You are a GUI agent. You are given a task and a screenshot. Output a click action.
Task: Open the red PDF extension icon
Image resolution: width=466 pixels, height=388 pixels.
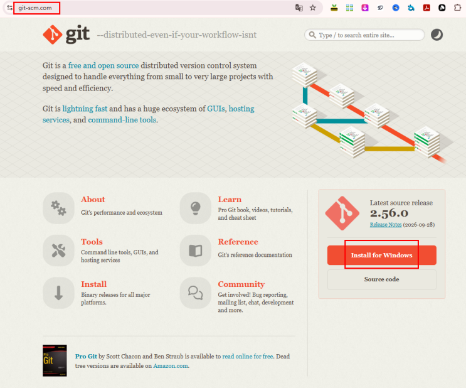click(x=426, y=8)
